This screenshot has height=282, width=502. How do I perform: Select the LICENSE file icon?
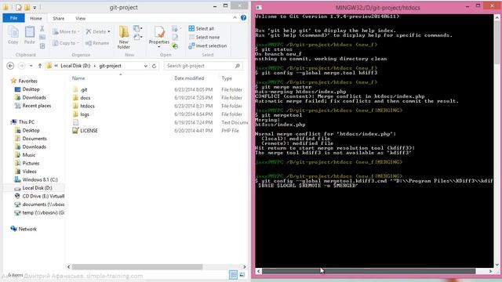click(75, 131)
